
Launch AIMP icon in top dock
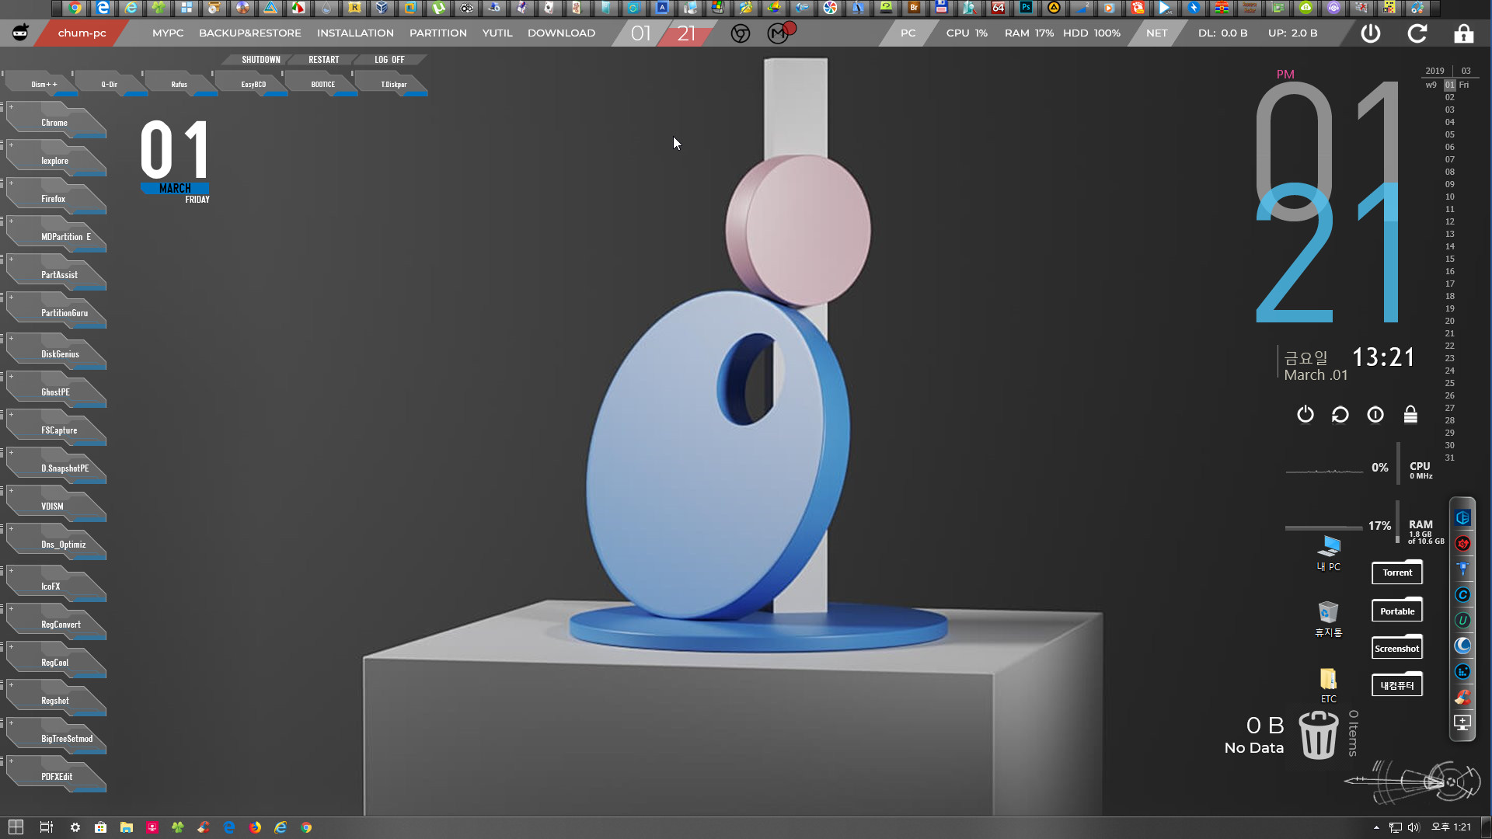[x=1054, y=8]
